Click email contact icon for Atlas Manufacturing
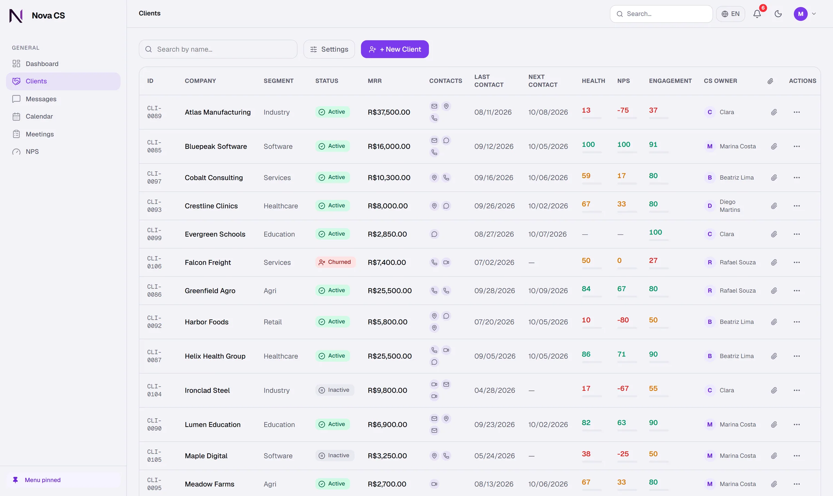This screenshot has height=496, width=833. (434, 106)
